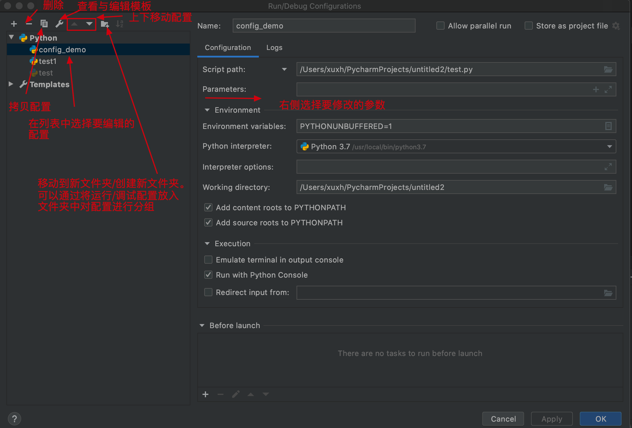Open help with question mark button
Image resolution: width=632 pixels, height=428 pixels.
pyautogui.click(x=15, y=419)
